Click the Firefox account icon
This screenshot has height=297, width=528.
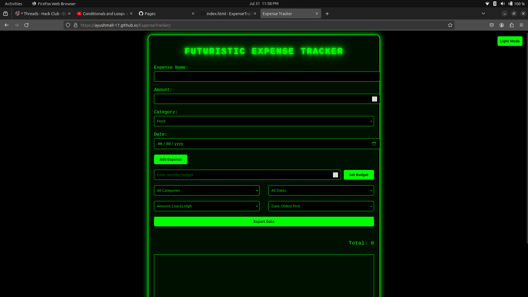pos(502,25)
